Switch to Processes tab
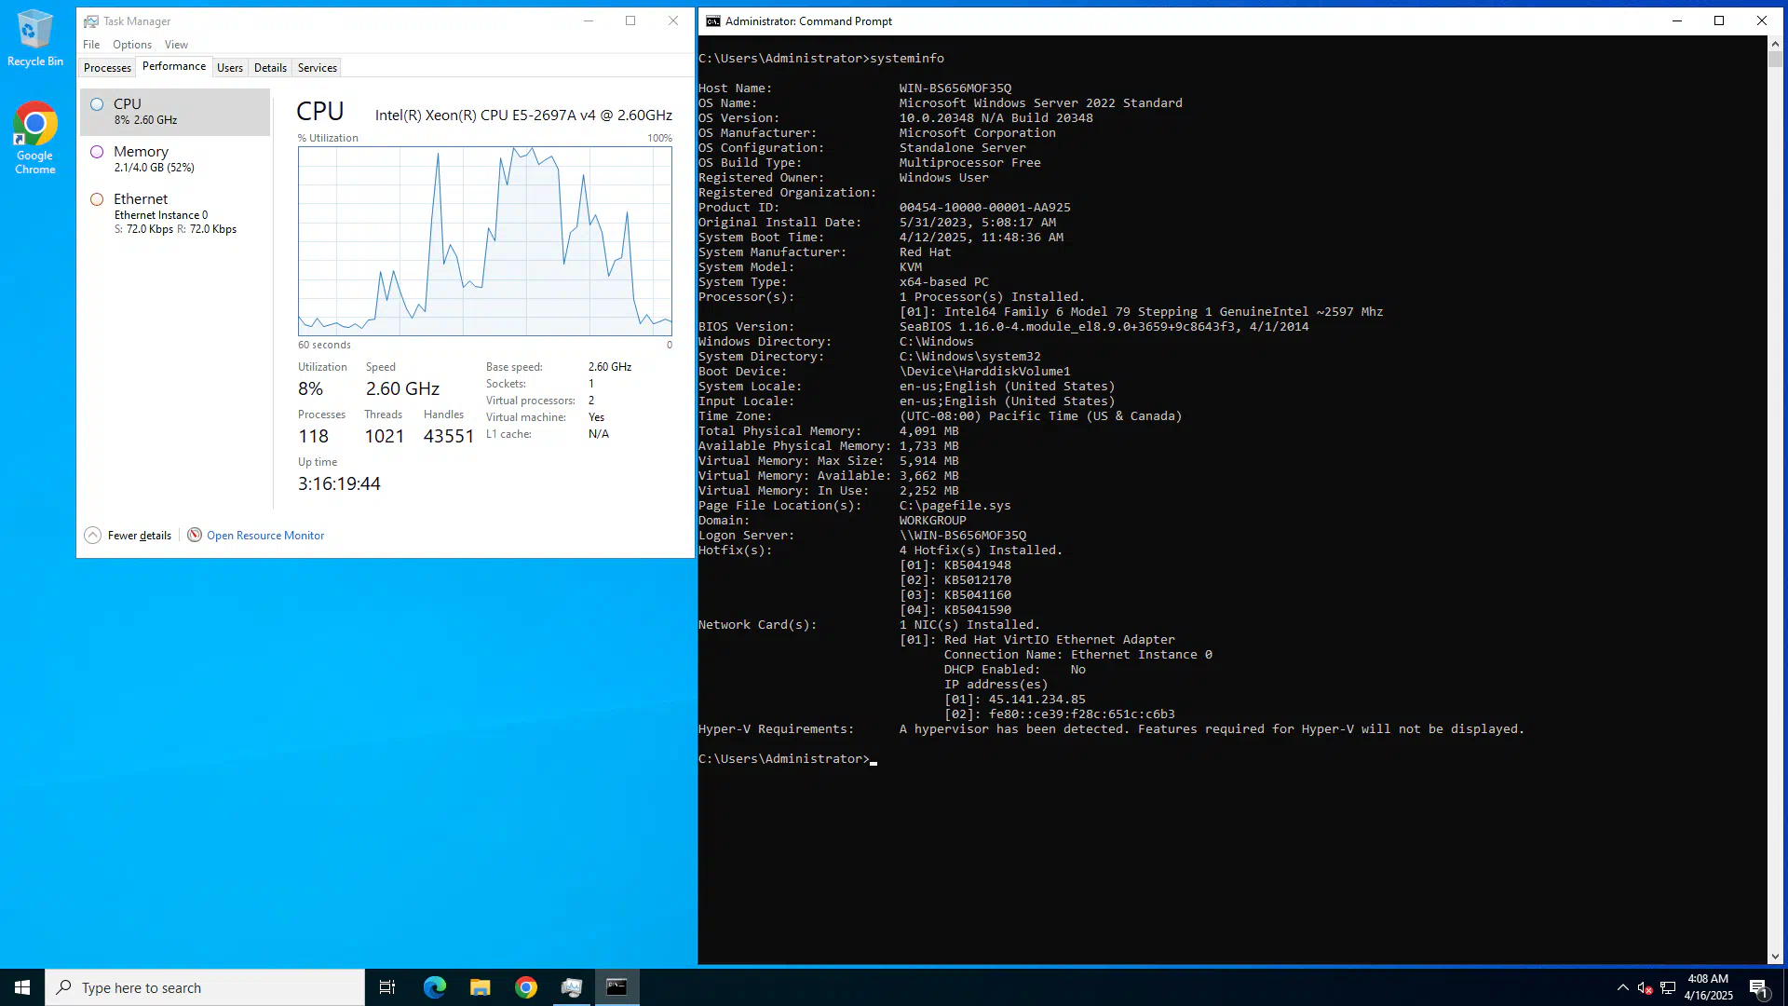 [107, 68]
